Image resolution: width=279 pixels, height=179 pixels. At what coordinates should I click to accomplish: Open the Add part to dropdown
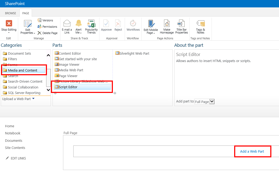204,102
